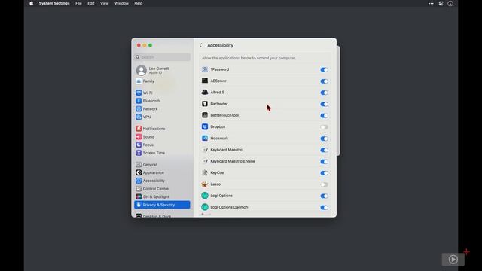The height and width of the screenshot is (271, 482).
Task: Click the Logi Options Daemon icon
Action: [205, 207]
